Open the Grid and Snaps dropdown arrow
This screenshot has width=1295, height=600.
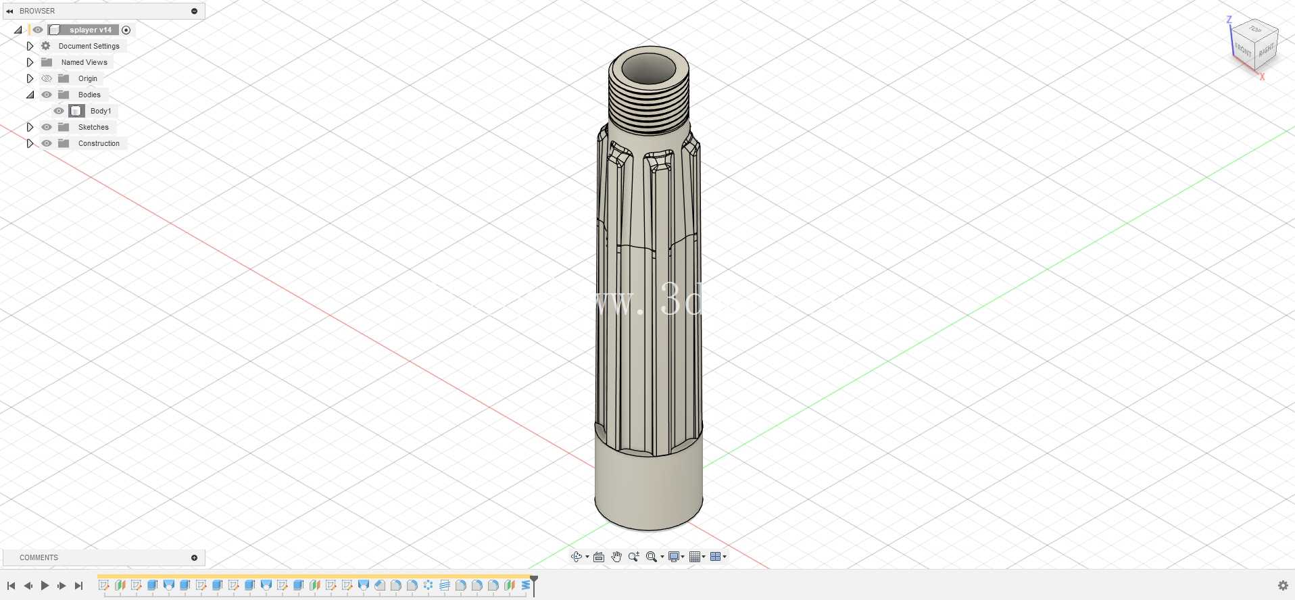click(x=704, y=557)
